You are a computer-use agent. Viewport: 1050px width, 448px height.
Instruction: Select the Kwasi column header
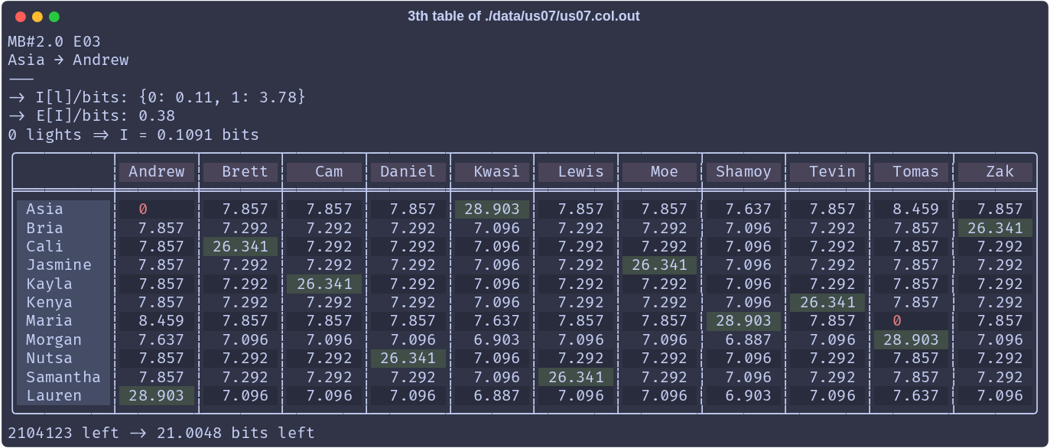(x=496, y=172)
